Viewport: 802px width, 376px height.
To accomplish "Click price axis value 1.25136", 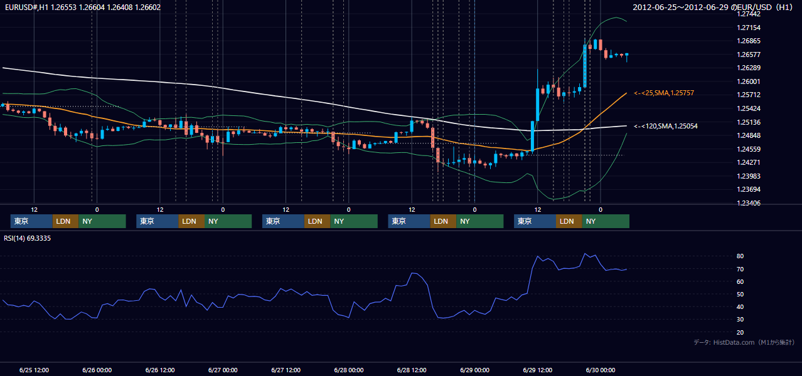I will [x=749, y=122].
